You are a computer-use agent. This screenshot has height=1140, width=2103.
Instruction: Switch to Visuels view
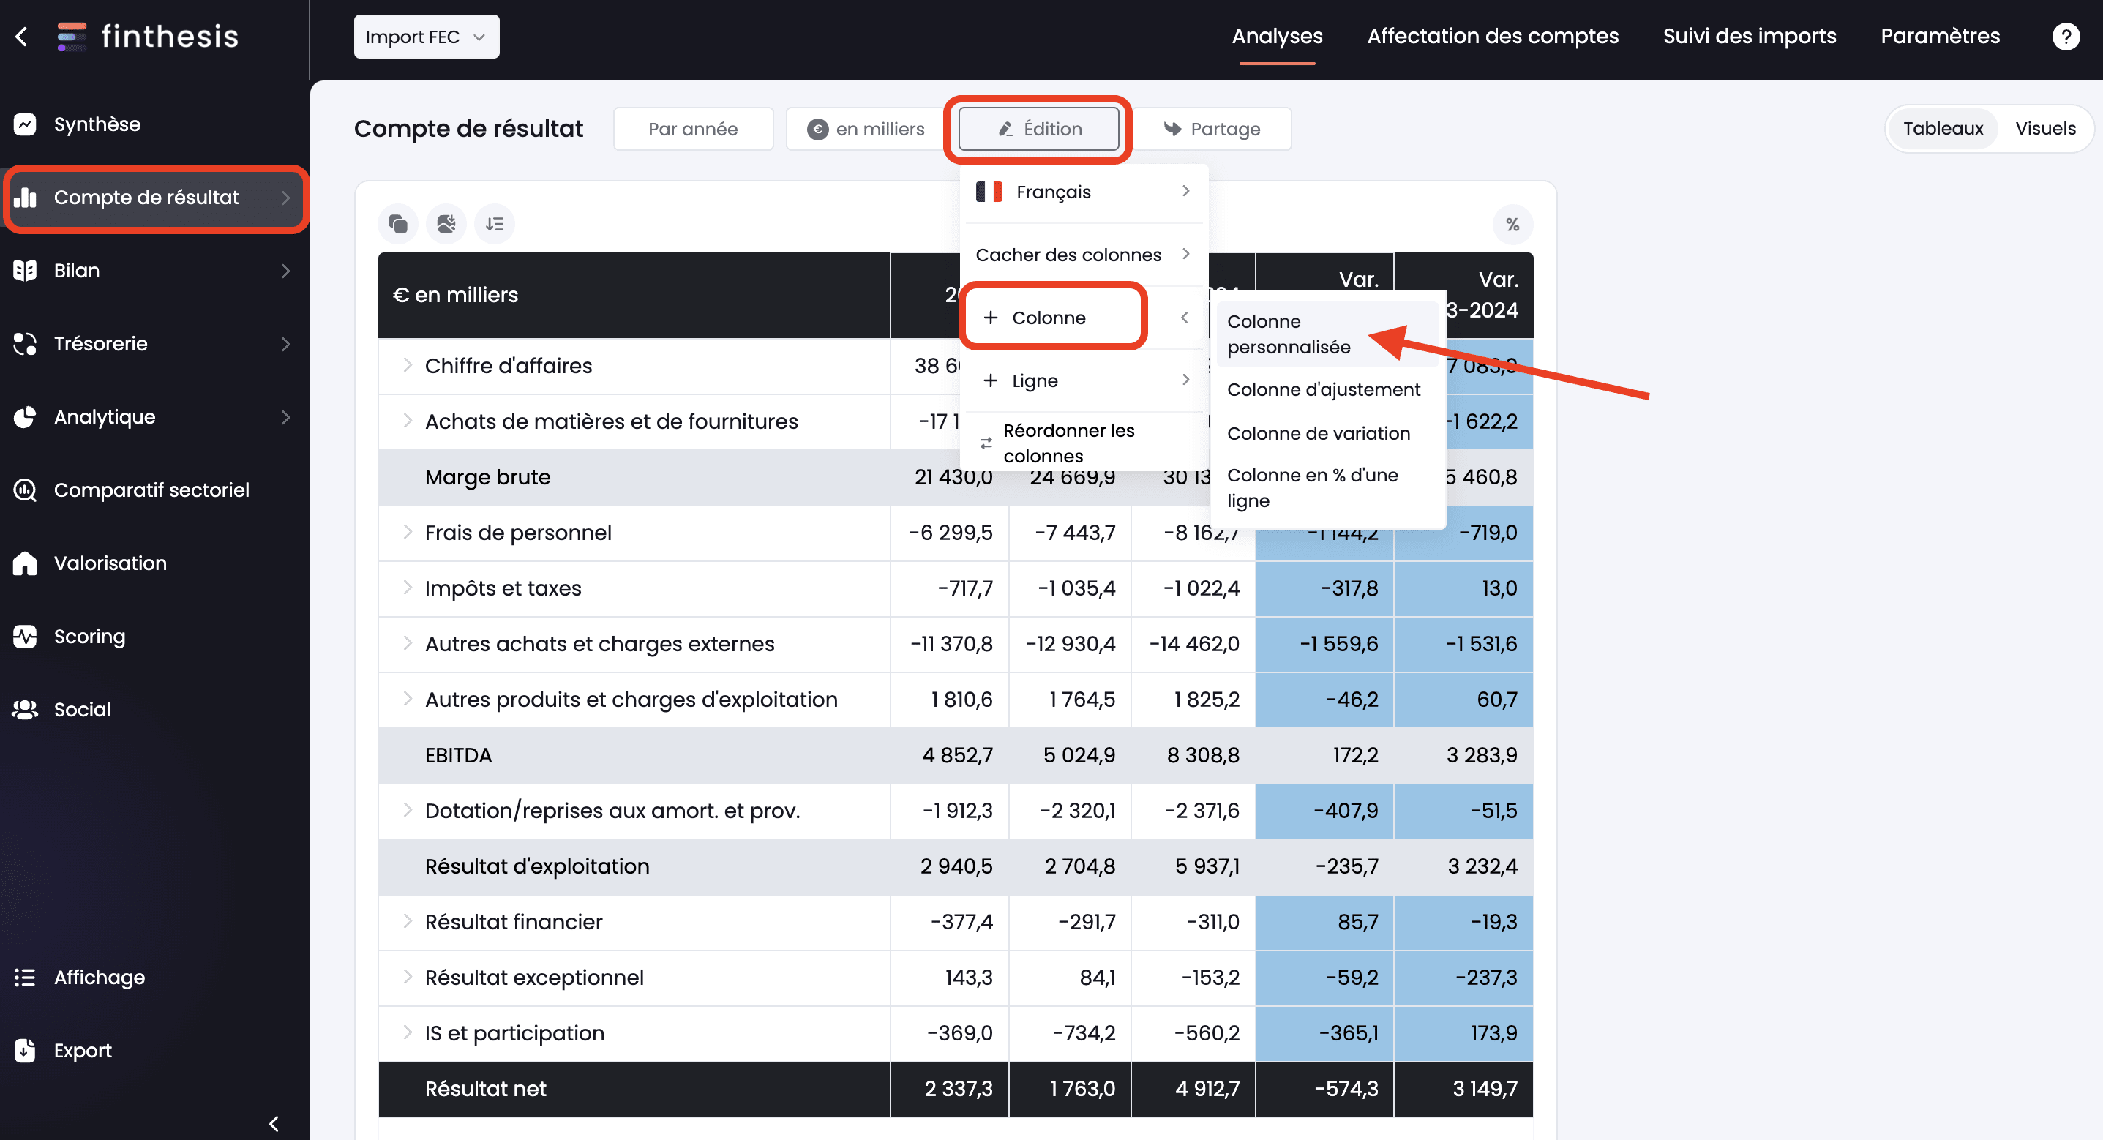2044,128
